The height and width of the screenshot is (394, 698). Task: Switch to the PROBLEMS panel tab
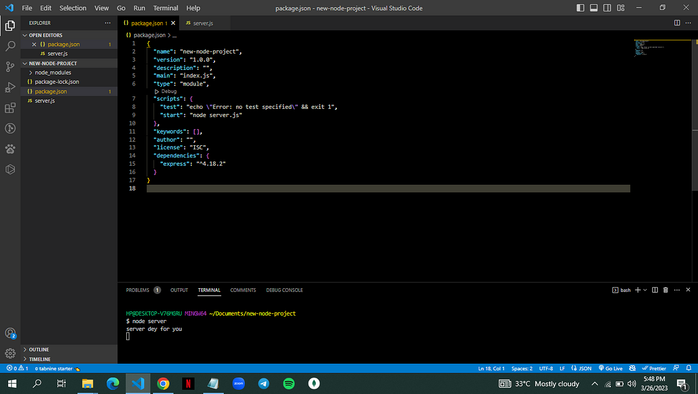[x=144, y=290]
